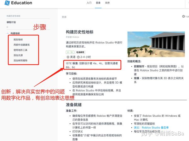189x141 pixels.
Task: Click the 规模 bullet text
Action: coord(159,80)
